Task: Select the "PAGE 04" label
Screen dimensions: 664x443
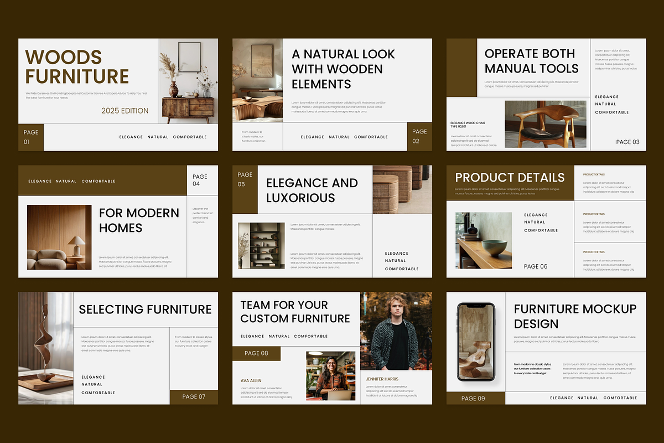Action: pos(200,180)
